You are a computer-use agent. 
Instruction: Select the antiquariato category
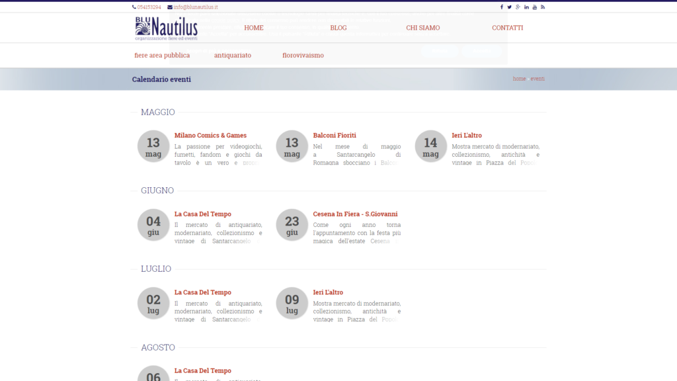click(233, 56)
